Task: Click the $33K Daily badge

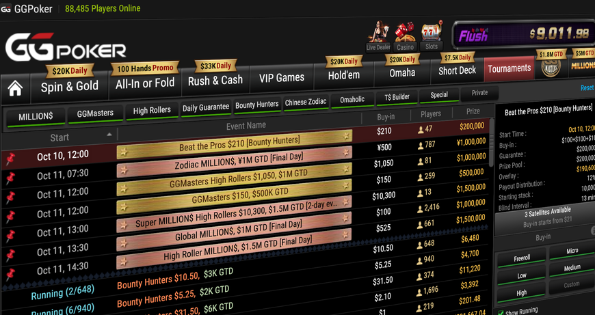Action: click(215, 66)
